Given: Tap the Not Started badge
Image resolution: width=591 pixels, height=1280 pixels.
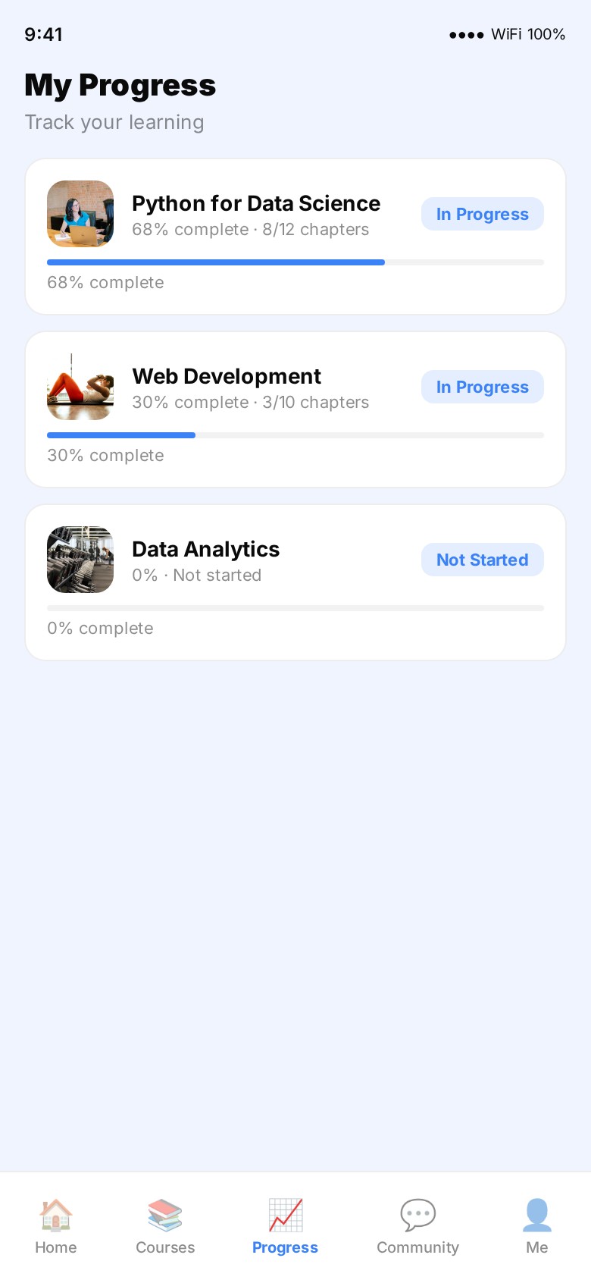Looking at the screenshot, I should coord(483,560).
